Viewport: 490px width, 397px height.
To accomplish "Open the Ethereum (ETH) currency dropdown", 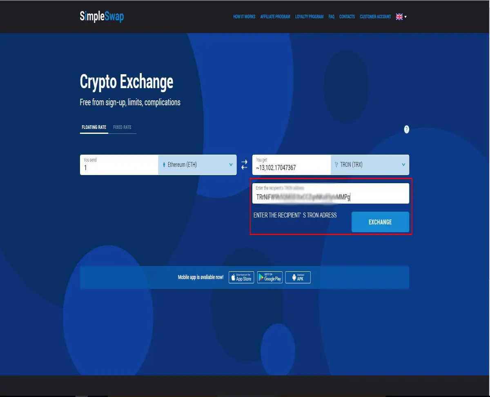I will click(x=197, y=165).
